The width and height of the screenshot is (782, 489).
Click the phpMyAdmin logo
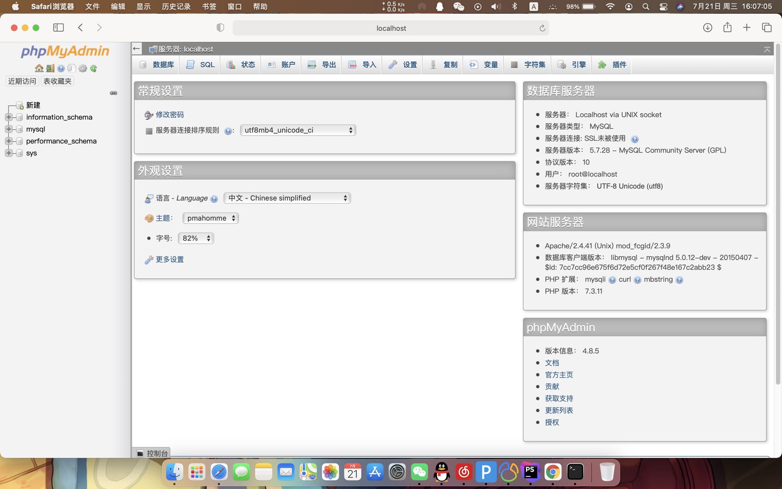(x=65, y=51)
